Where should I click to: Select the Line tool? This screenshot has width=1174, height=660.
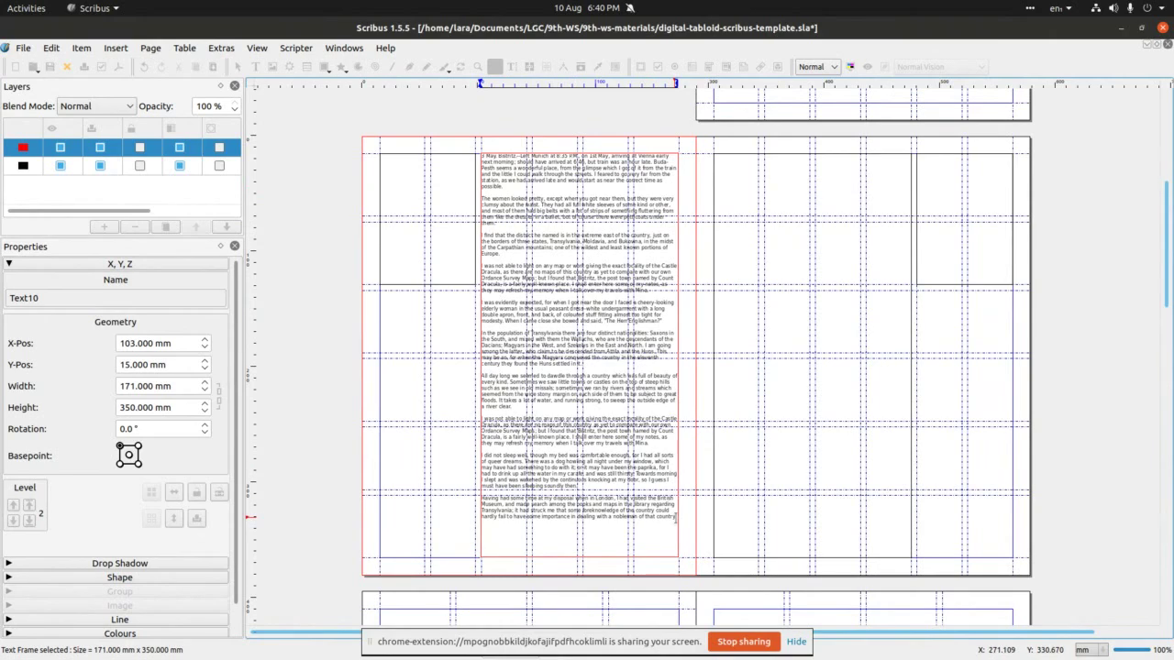coord(393,67)
